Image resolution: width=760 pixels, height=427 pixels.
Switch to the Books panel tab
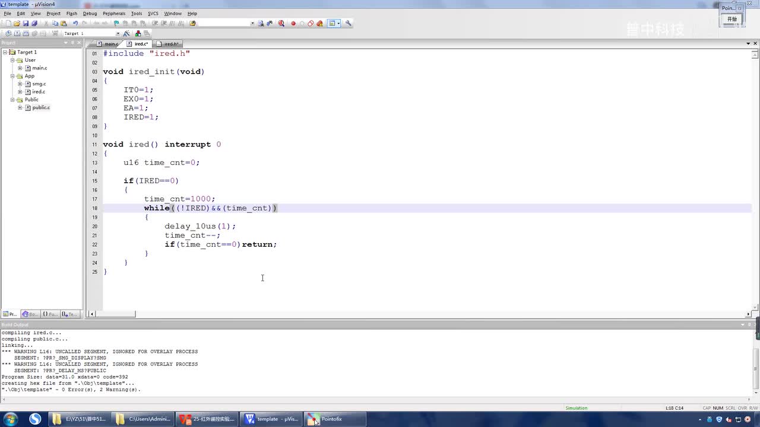pyautogui.click(x=30, y=314)
